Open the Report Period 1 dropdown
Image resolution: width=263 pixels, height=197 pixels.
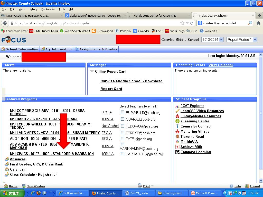click(x=242, y=40)
